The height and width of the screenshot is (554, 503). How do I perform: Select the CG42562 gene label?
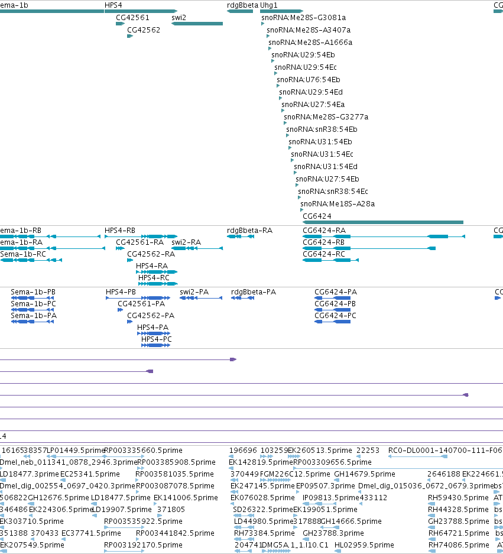click(x=144, y=30)
